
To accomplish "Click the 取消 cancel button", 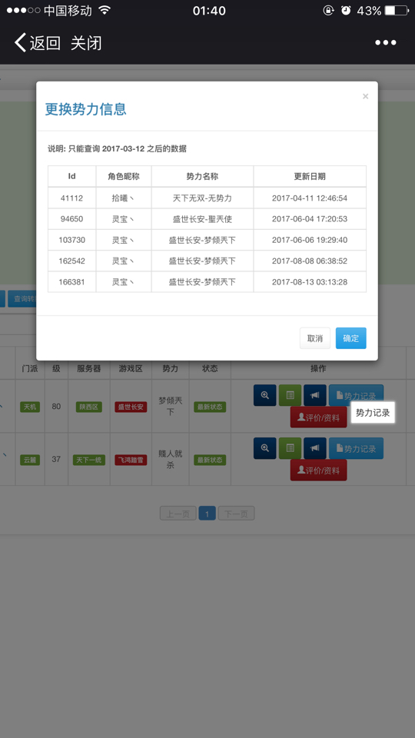I will pos(315,338).
